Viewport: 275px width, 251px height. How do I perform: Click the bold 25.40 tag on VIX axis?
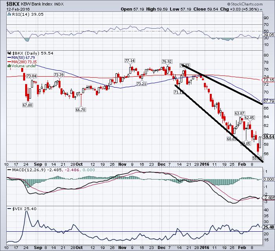pyautogui.click(x=269, y=227)
